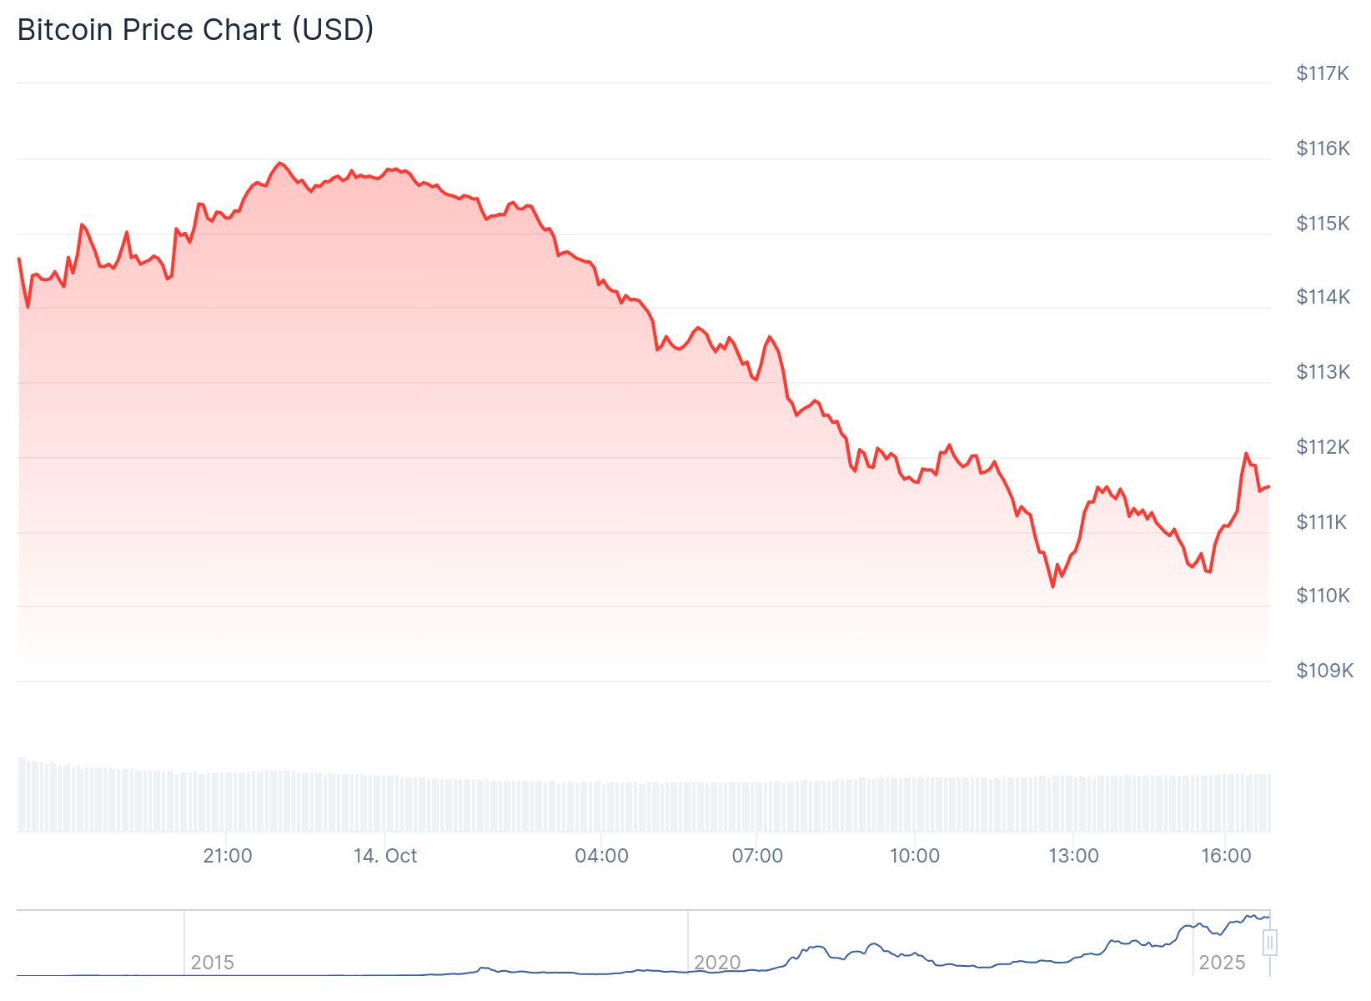Click the range navigator drag handle
This screenshot has width=1371, height=1001.
point(1270,943)
